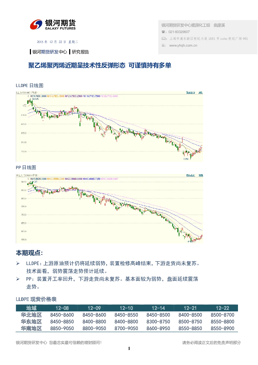Click the rightmost underlined link atop LLDPE chart
258x365 pixels.
pyautogui.click(x=201, y=93)
